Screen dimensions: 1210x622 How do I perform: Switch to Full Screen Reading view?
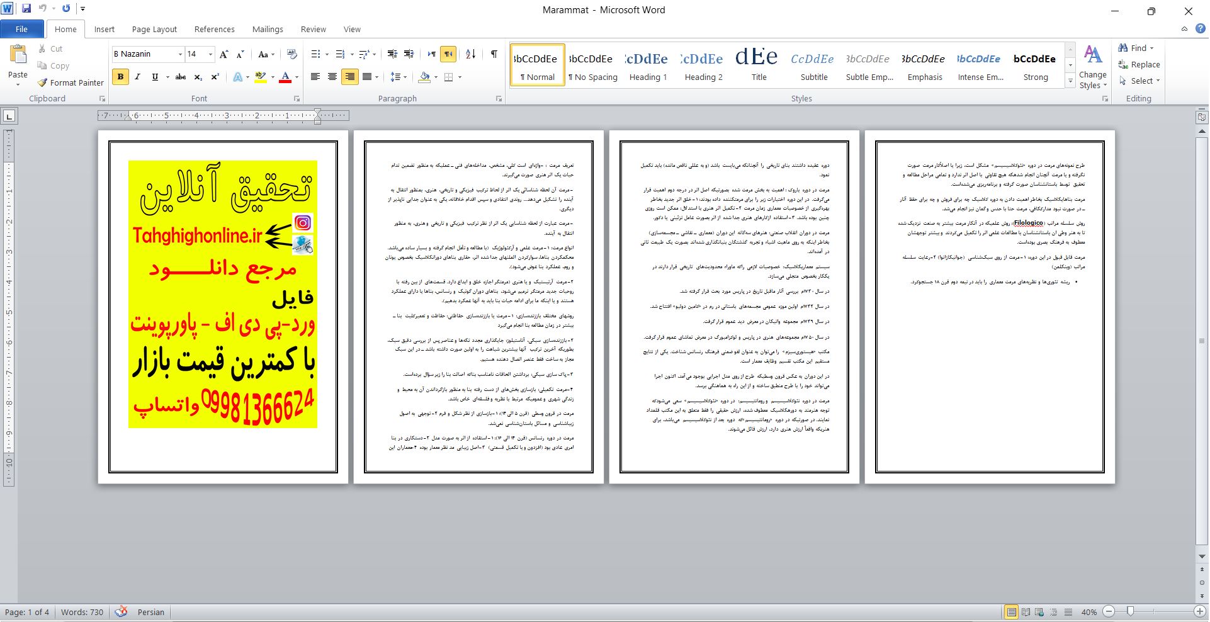click(x=1026, y=612)
